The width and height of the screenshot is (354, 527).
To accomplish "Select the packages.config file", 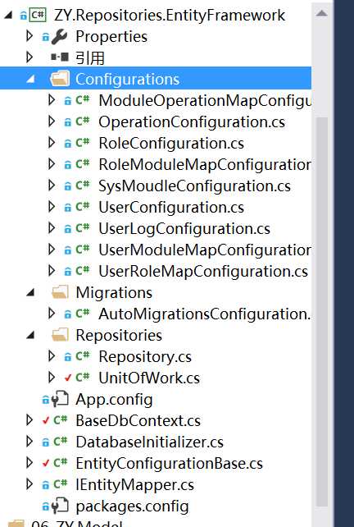I will tap(132, 506).
